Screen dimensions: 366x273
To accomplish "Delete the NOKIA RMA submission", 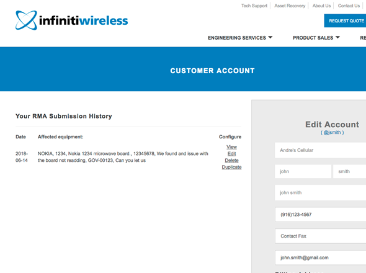I will [231, 161].
